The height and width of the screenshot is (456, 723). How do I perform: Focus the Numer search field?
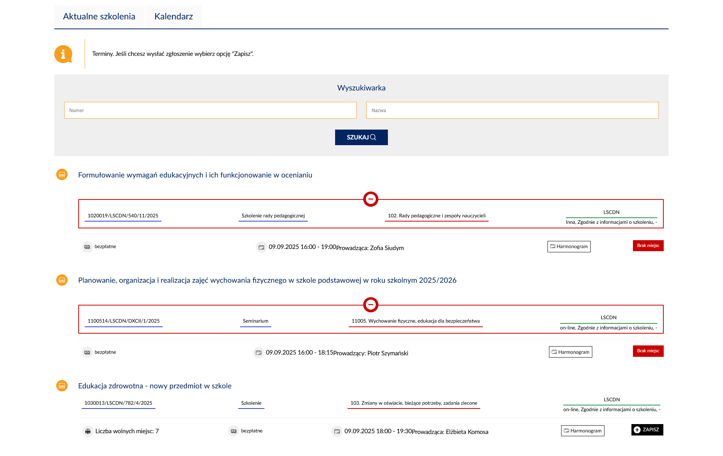(x=210, y=110)
